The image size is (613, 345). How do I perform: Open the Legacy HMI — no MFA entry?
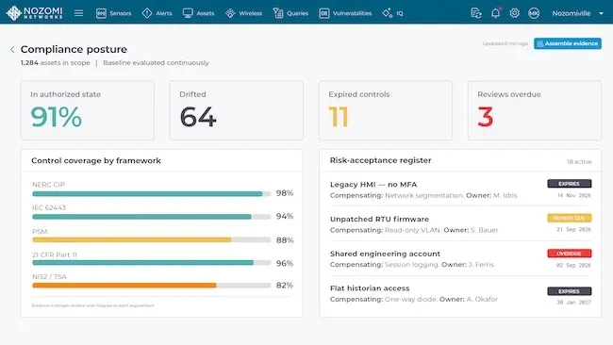[460, 189]
